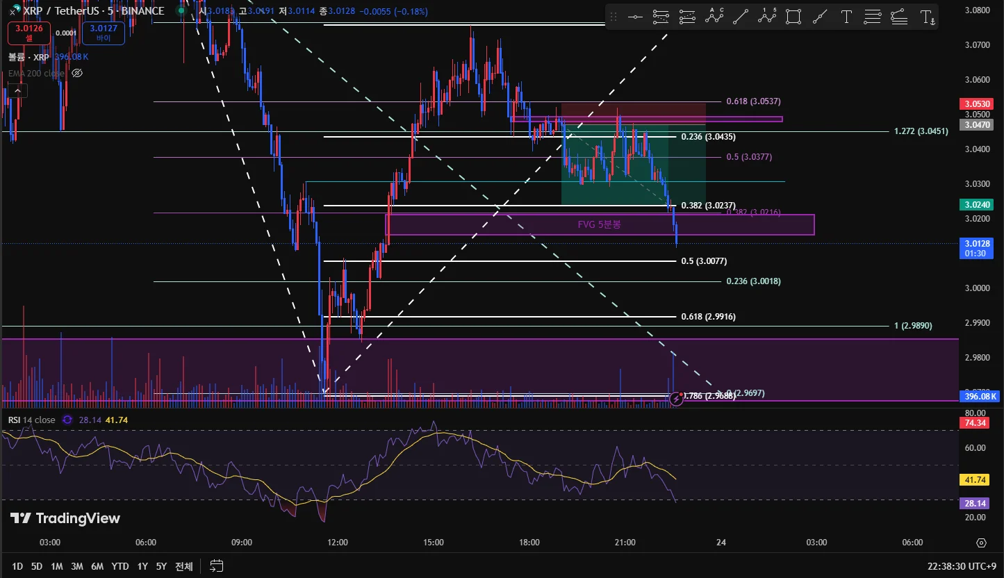Select the Elliott wave 1-5 pattern tool
The image size is (1004, 578).
pos(767,17)
